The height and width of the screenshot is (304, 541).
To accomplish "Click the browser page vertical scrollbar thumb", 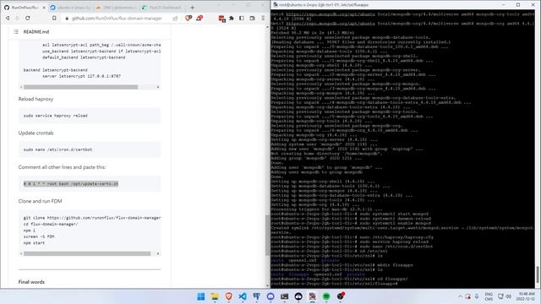I will click(x=267, y=235).
